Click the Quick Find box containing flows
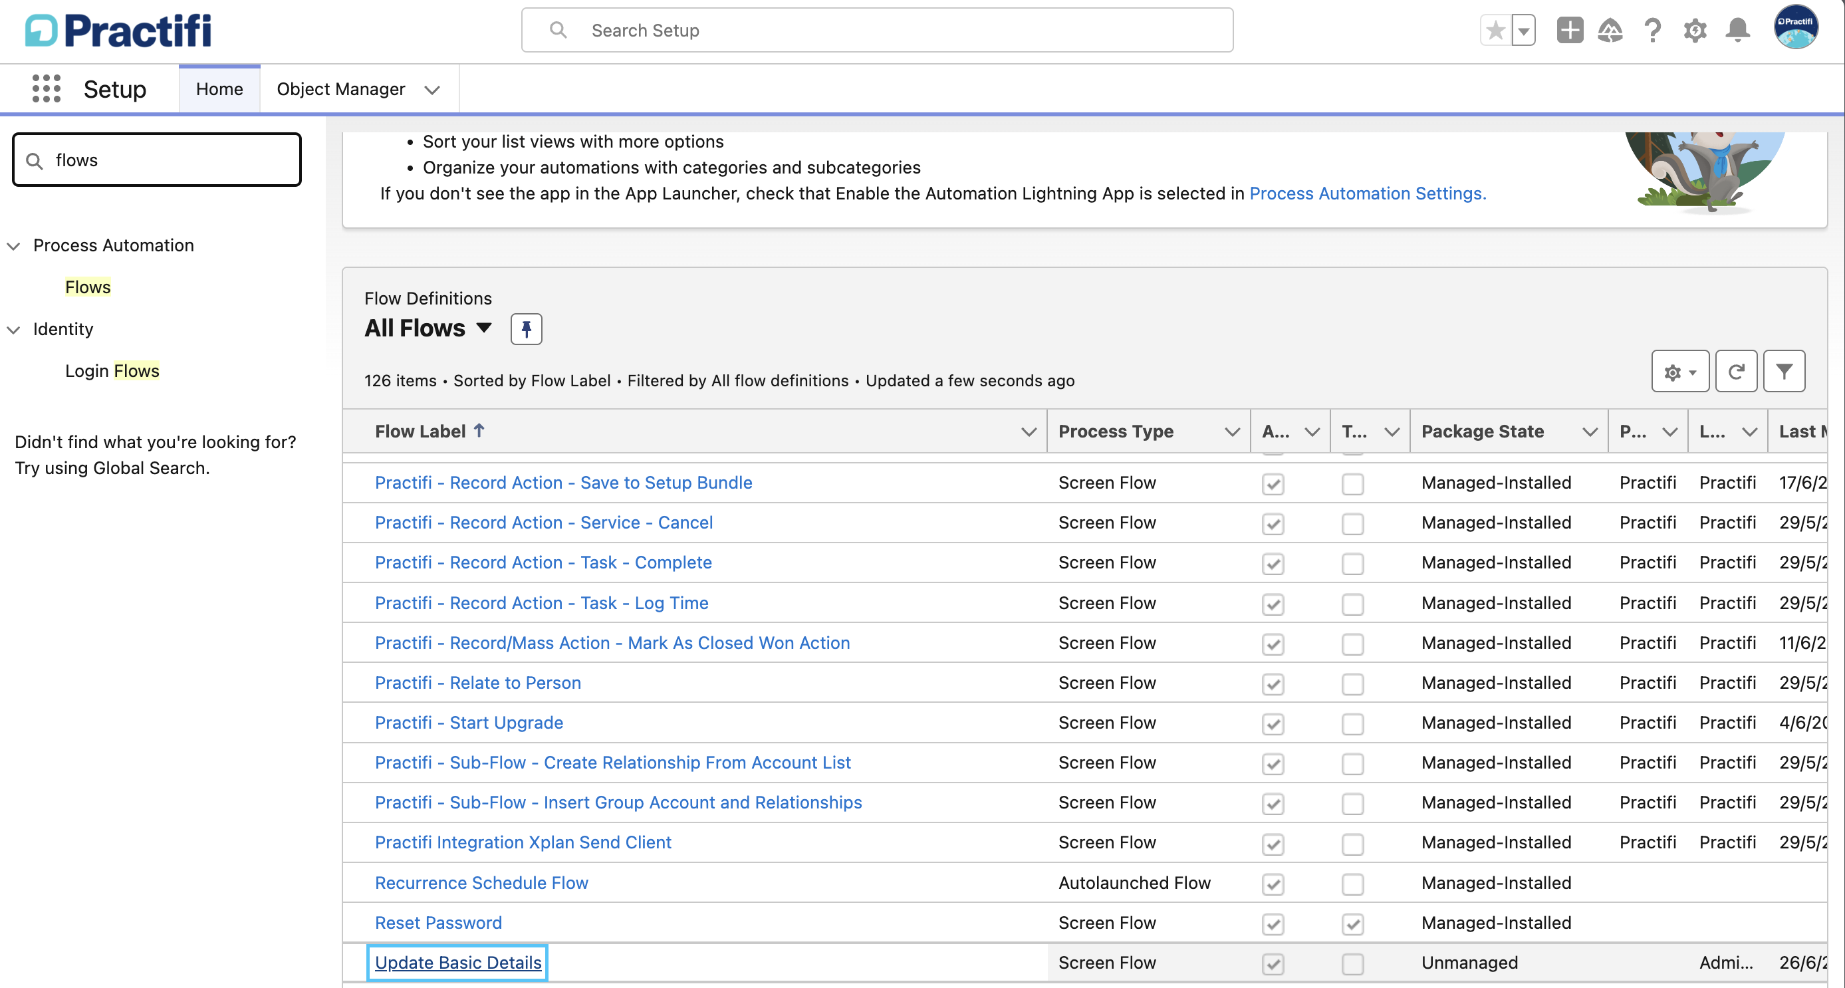This screenshot has width=1845, height=988. 157,160
